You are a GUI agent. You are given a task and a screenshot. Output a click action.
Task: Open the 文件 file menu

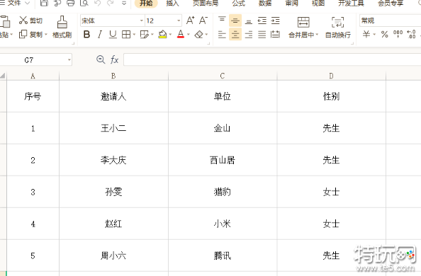point(14,3)
